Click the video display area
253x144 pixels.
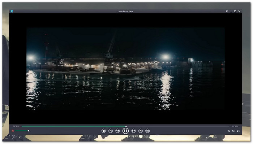point(125,69)
